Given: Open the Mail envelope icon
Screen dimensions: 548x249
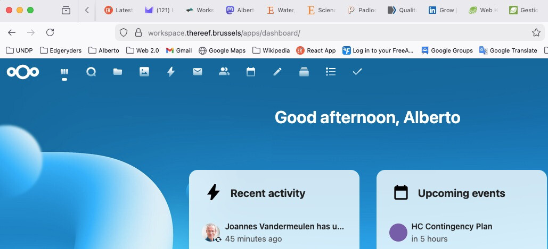Looking at the screenshot, I should point(198,72).
